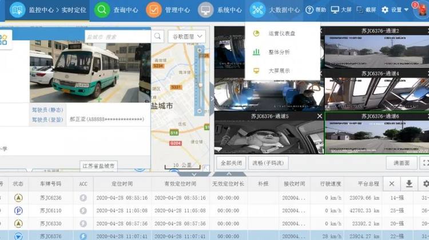Click status icon in 苏JC6236 row
This screenshot has height=240, width=429.
[18, 198]
